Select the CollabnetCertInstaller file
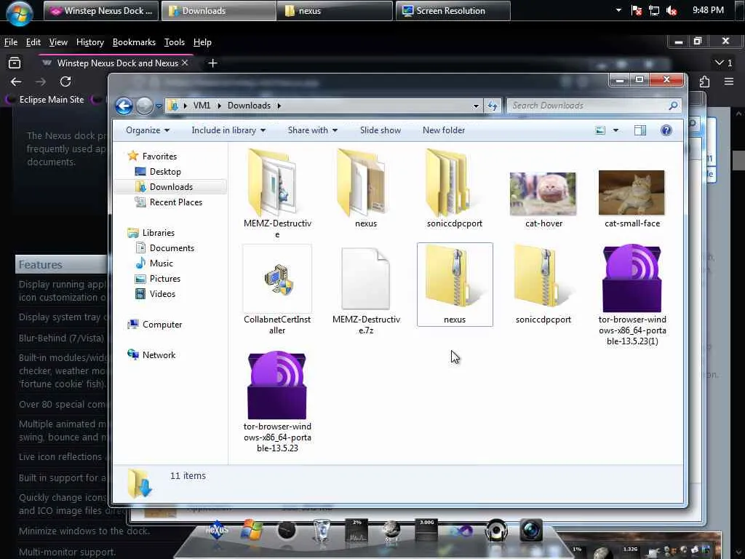The image size is (745, 559). point(277,290)
